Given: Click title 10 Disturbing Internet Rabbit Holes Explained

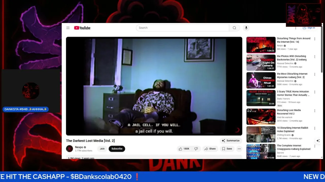Looking at the screenshot, I should 292,129.
